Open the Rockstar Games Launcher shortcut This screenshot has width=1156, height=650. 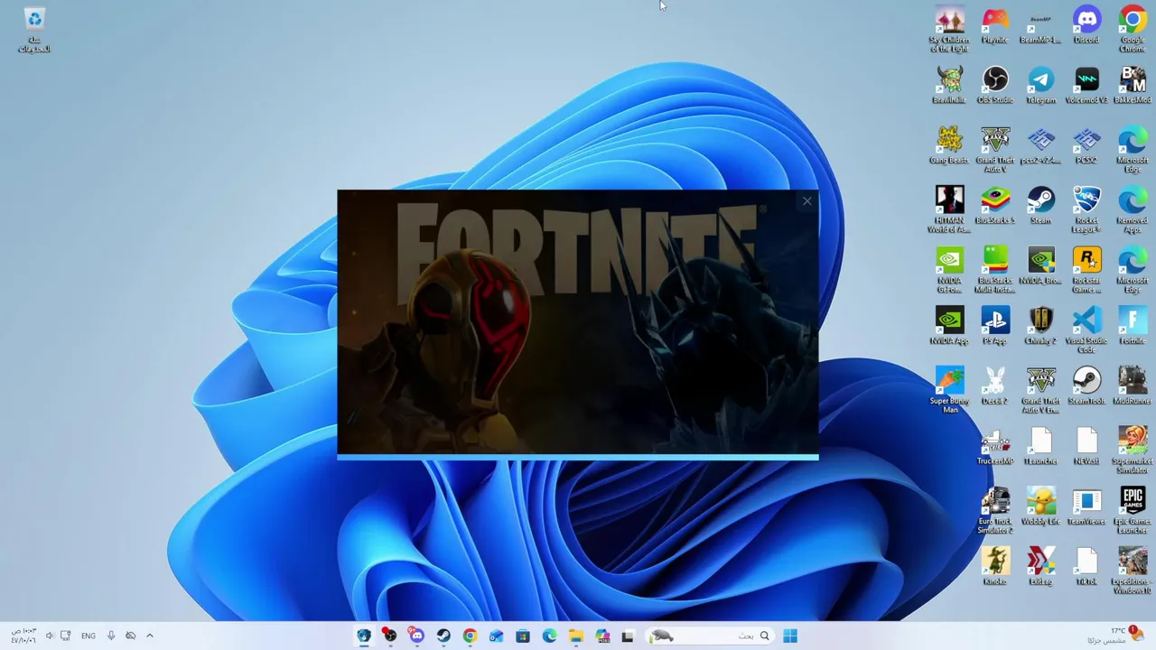1086,270
